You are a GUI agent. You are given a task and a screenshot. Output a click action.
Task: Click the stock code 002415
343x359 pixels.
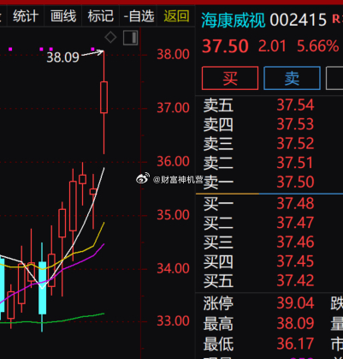coord(298,20)
